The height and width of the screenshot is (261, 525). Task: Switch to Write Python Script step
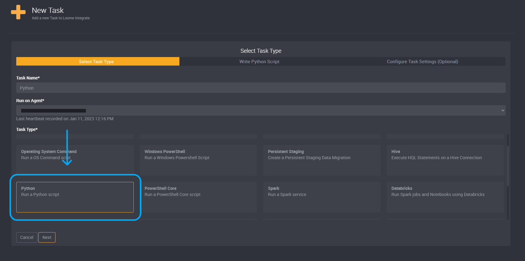tap(259, 61)
